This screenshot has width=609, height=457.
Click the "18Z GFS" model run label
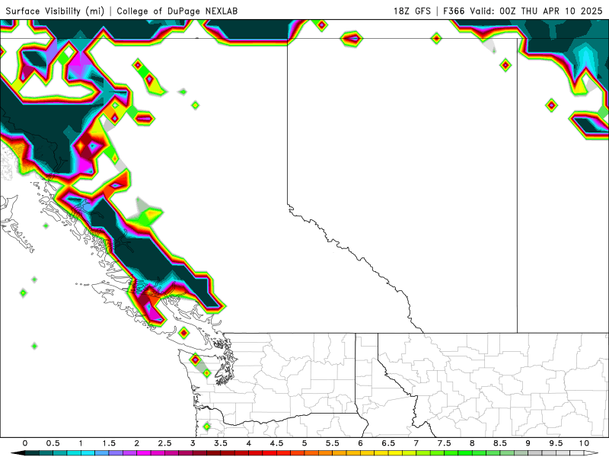tap(412, 11)
